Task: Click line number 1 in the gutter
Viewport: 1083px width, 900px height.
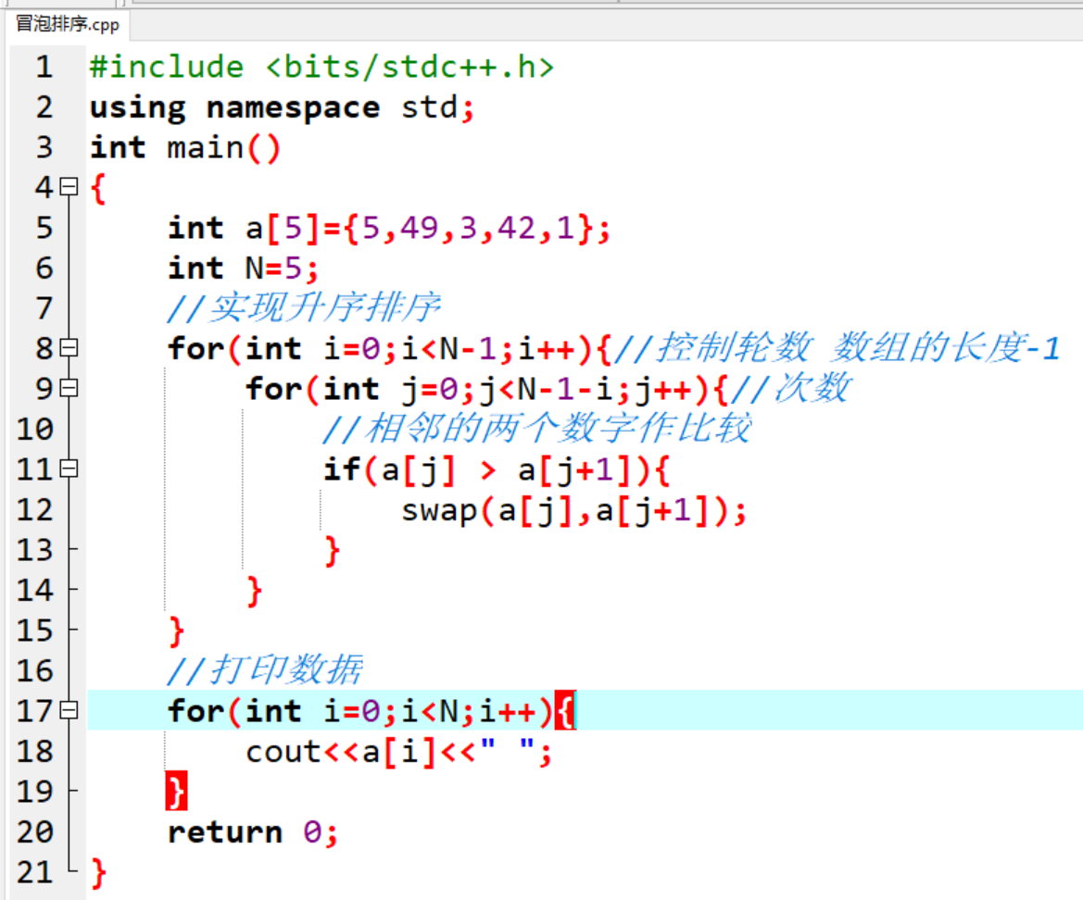Action: [44, 68]
